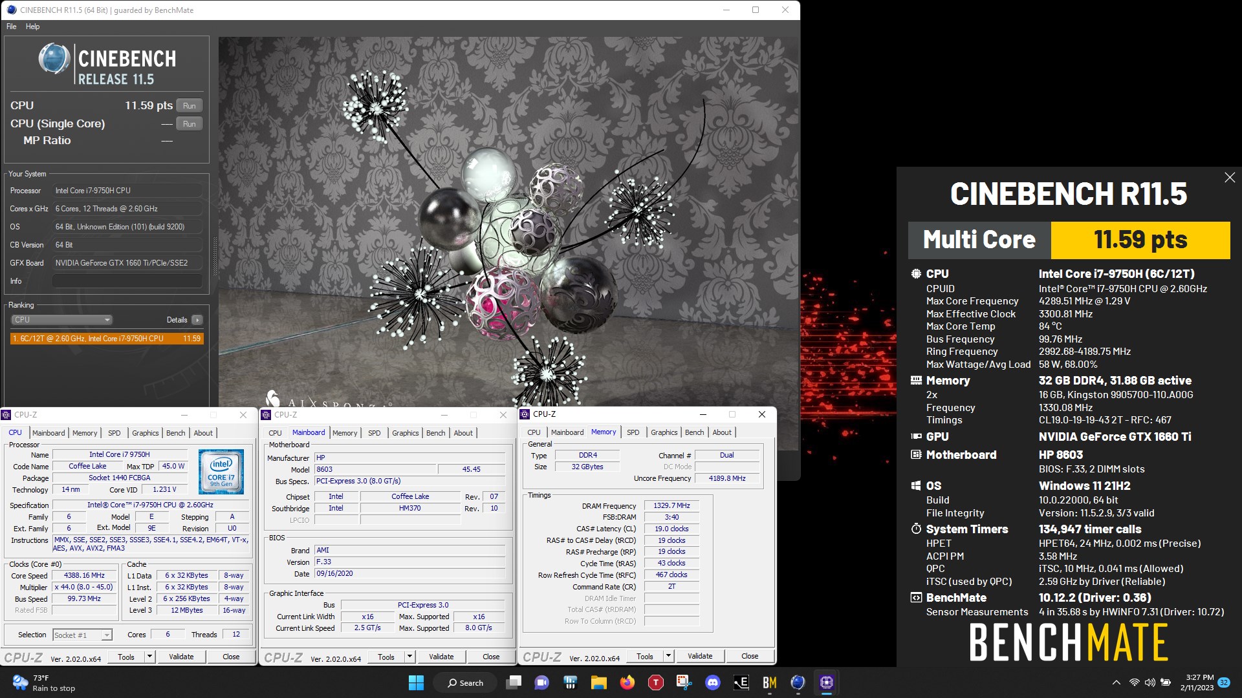
Task: Click the Info text field in Cinebench
Action: pos(127,281)
